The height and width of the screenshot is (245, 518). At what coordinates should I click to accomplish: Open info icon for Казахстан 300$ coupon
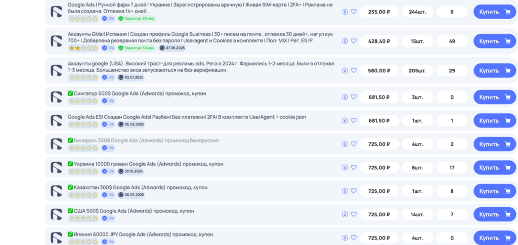[345, 191]
